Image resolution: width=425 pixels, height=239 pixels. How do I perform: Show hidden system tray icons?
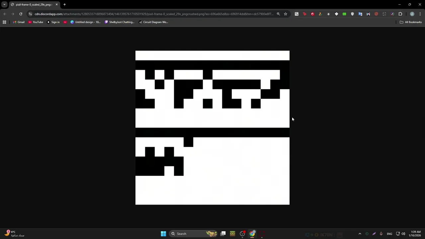click(360, 234)
